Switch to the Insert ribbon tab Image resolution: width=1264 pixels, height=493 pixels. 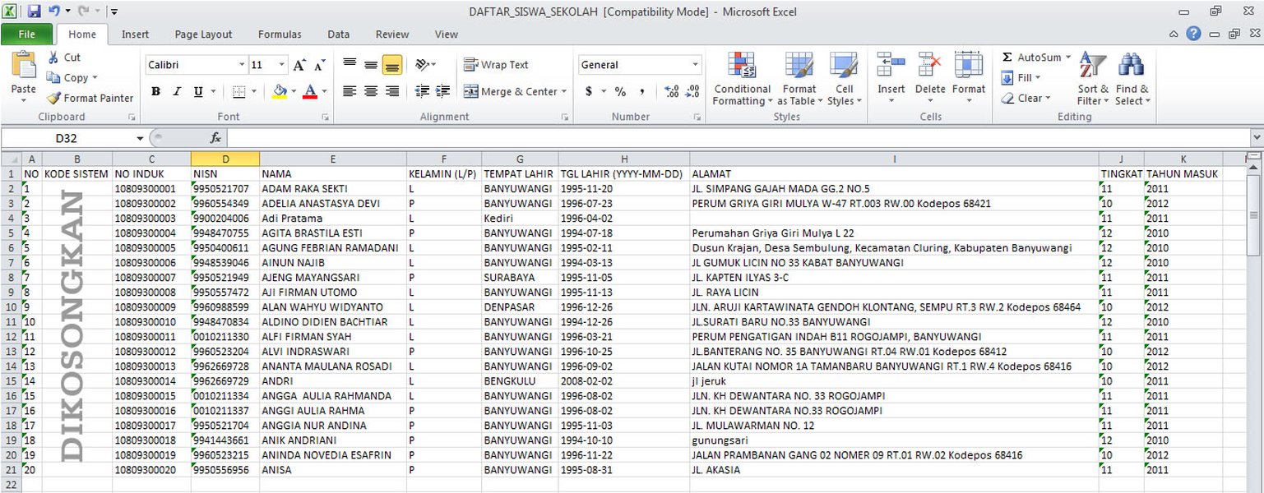click(x=136, y=35)
